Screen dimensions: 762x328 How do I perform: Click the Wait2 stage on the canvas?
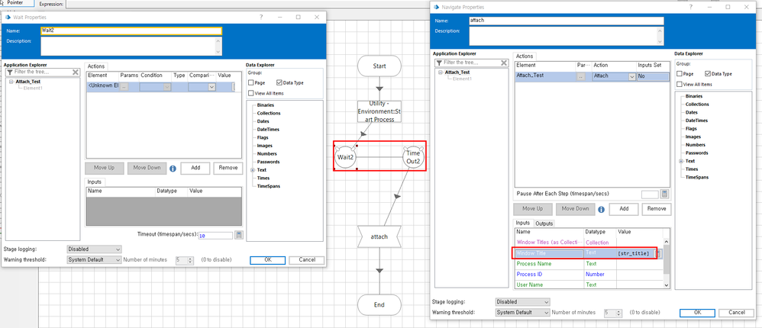click(x=347, y=157)
